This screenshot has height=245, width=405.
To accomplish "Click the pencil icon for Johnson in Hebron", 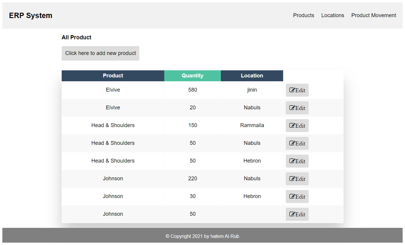I will click(x=292, y=197).
